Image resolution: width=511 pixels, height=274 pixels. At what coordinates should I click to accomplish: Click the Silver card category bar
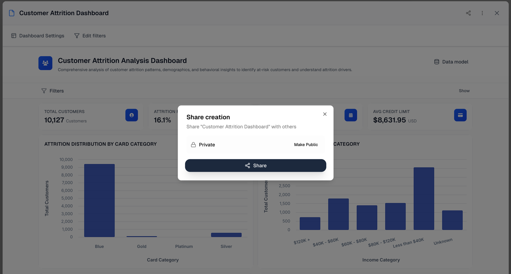tap(226, 235)
